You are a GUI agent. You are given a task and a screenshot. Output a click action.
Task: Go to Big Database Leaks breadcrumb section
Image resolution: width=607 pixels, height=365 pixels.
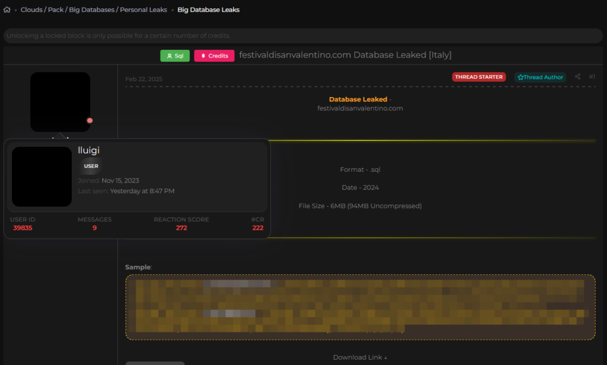[208, 10]
